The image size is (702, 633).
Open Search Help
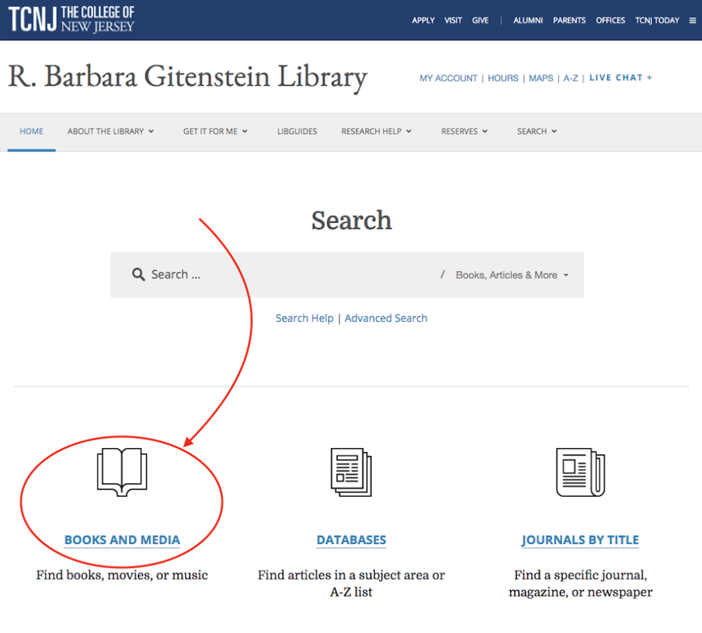click(x=304, y=318)
